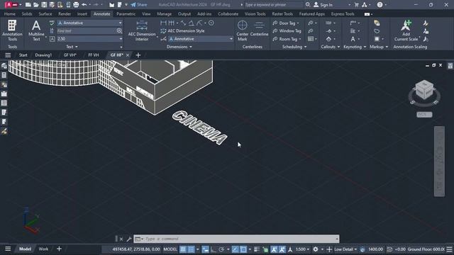The image size is (454, 255).
Task: Insert a Center Mark
Action: click(243, 30)
